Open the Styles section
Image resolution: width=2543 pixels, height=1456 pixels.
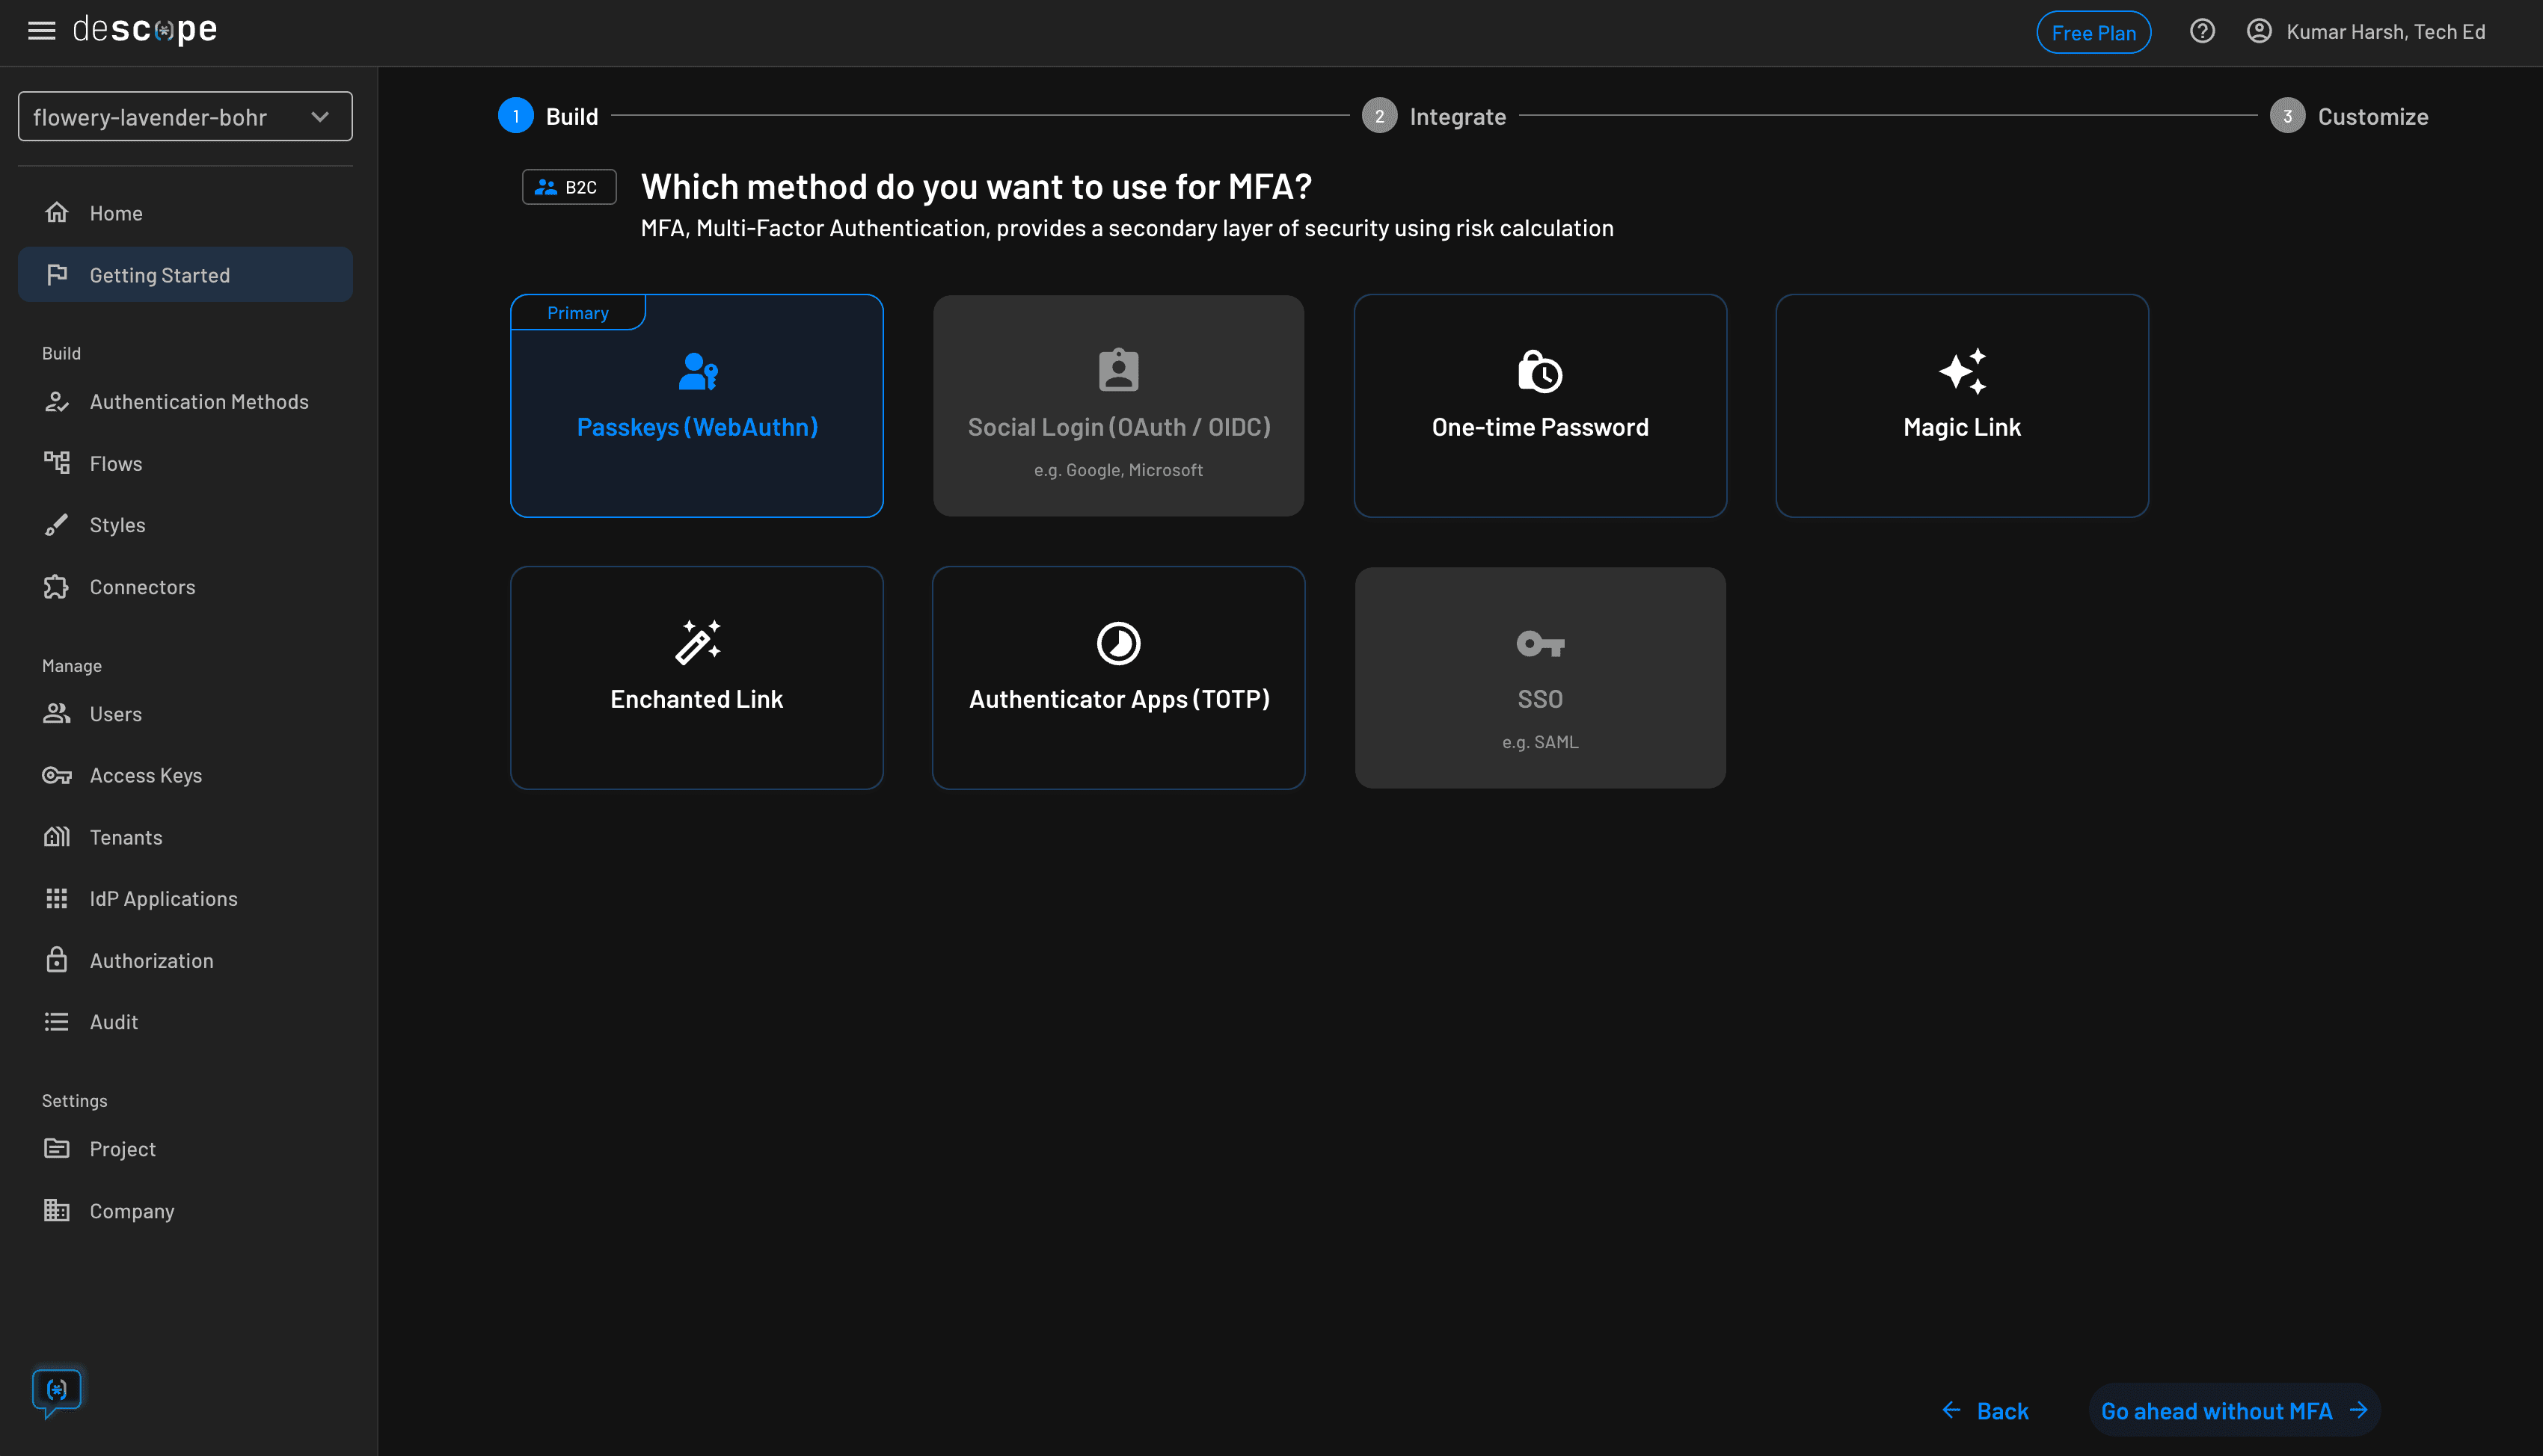[117, 524]
